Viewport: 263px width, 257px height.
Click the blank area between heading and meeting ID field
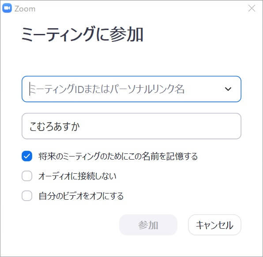(x=131, y=60)
